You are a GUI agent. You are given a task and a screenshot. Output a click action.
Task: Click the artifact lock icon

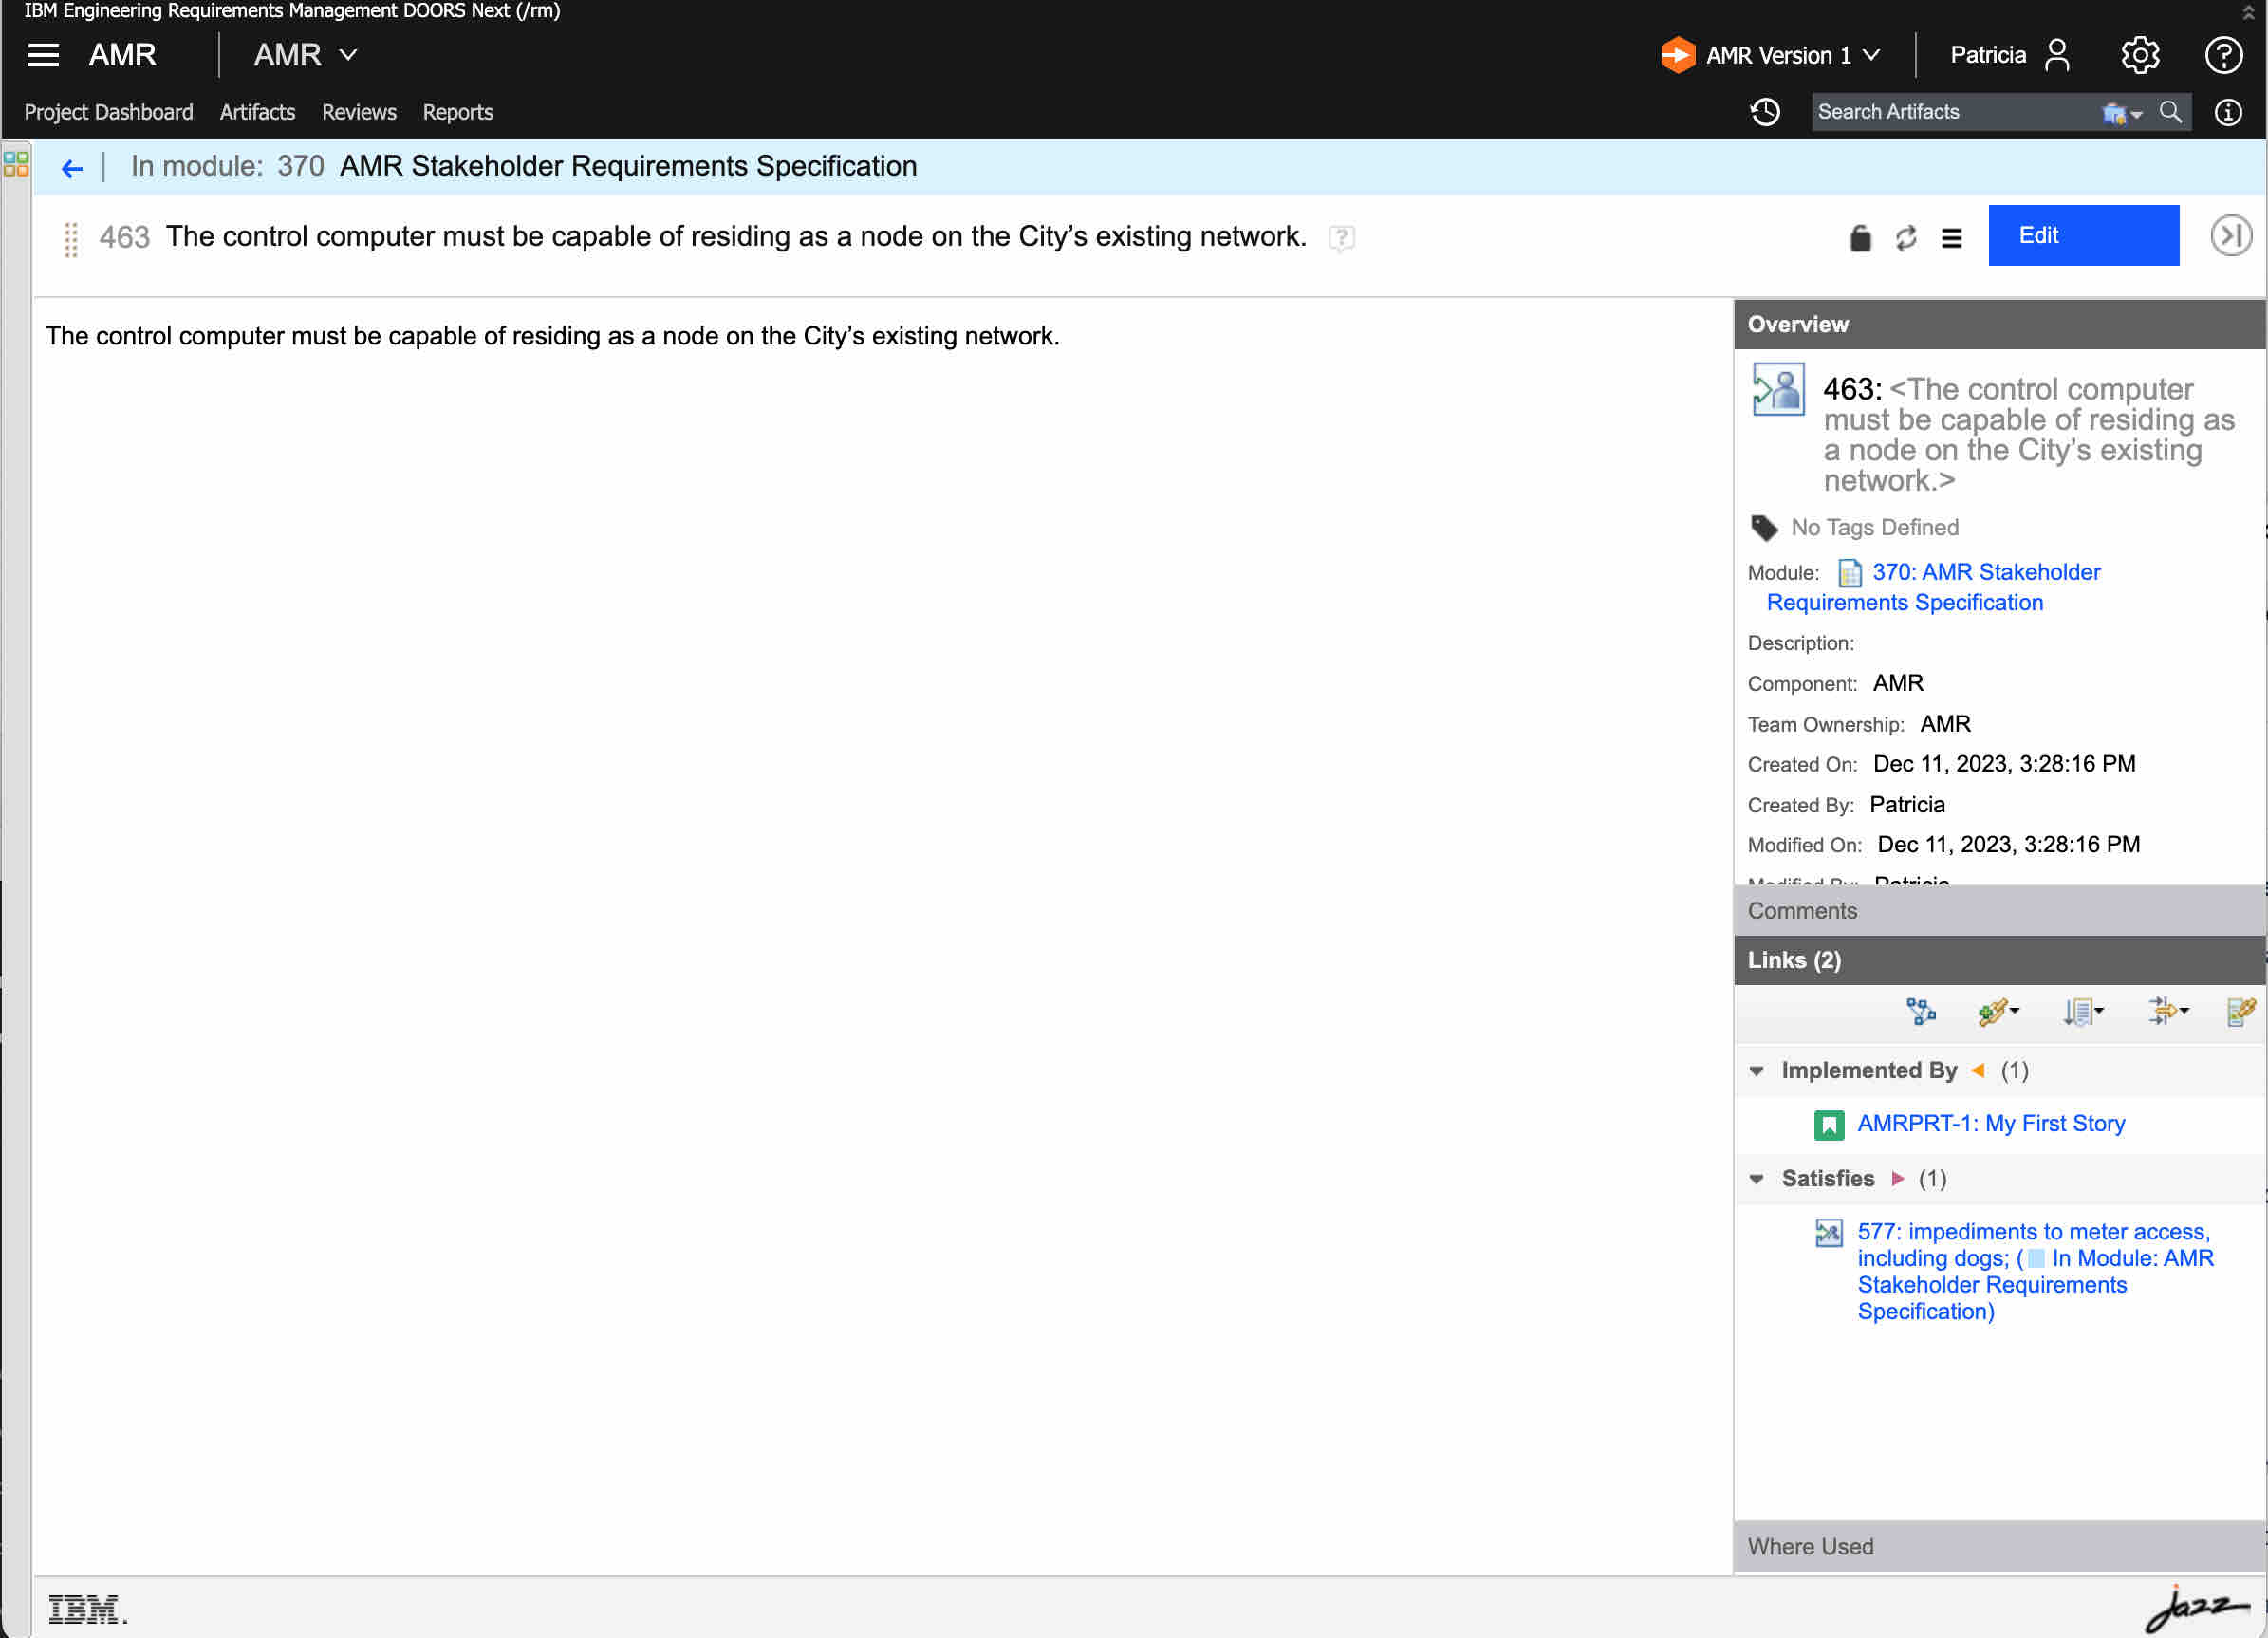pyautogui.click(x=1860, y=238)
